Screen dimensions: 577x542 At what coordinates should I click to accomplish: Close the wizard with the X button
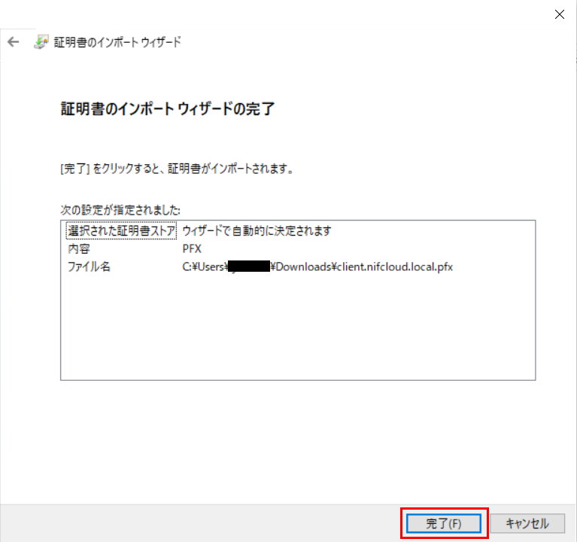click(559, 14)
